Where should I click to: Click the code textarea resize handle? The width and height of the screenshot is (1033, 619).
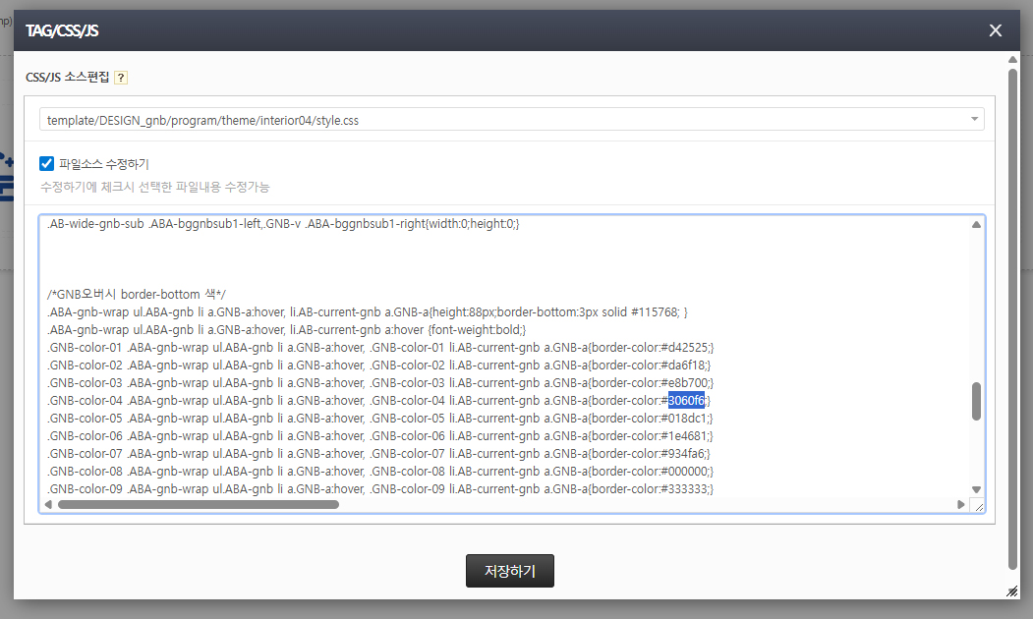(x=977, y=505)
